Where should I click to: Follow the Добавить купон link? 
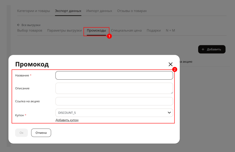(x=67, y=120)
